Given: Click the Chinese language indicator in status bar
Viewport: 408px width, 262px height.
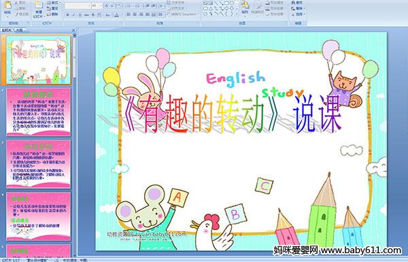Looking at the screenshot, I should 75,260.
